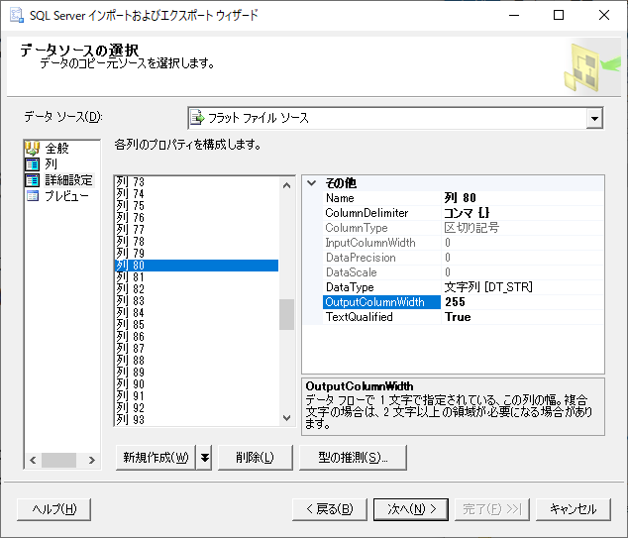Click column list scroll up arrow
This screenshot has height=538, width=628.
click(x=287, y=185)
